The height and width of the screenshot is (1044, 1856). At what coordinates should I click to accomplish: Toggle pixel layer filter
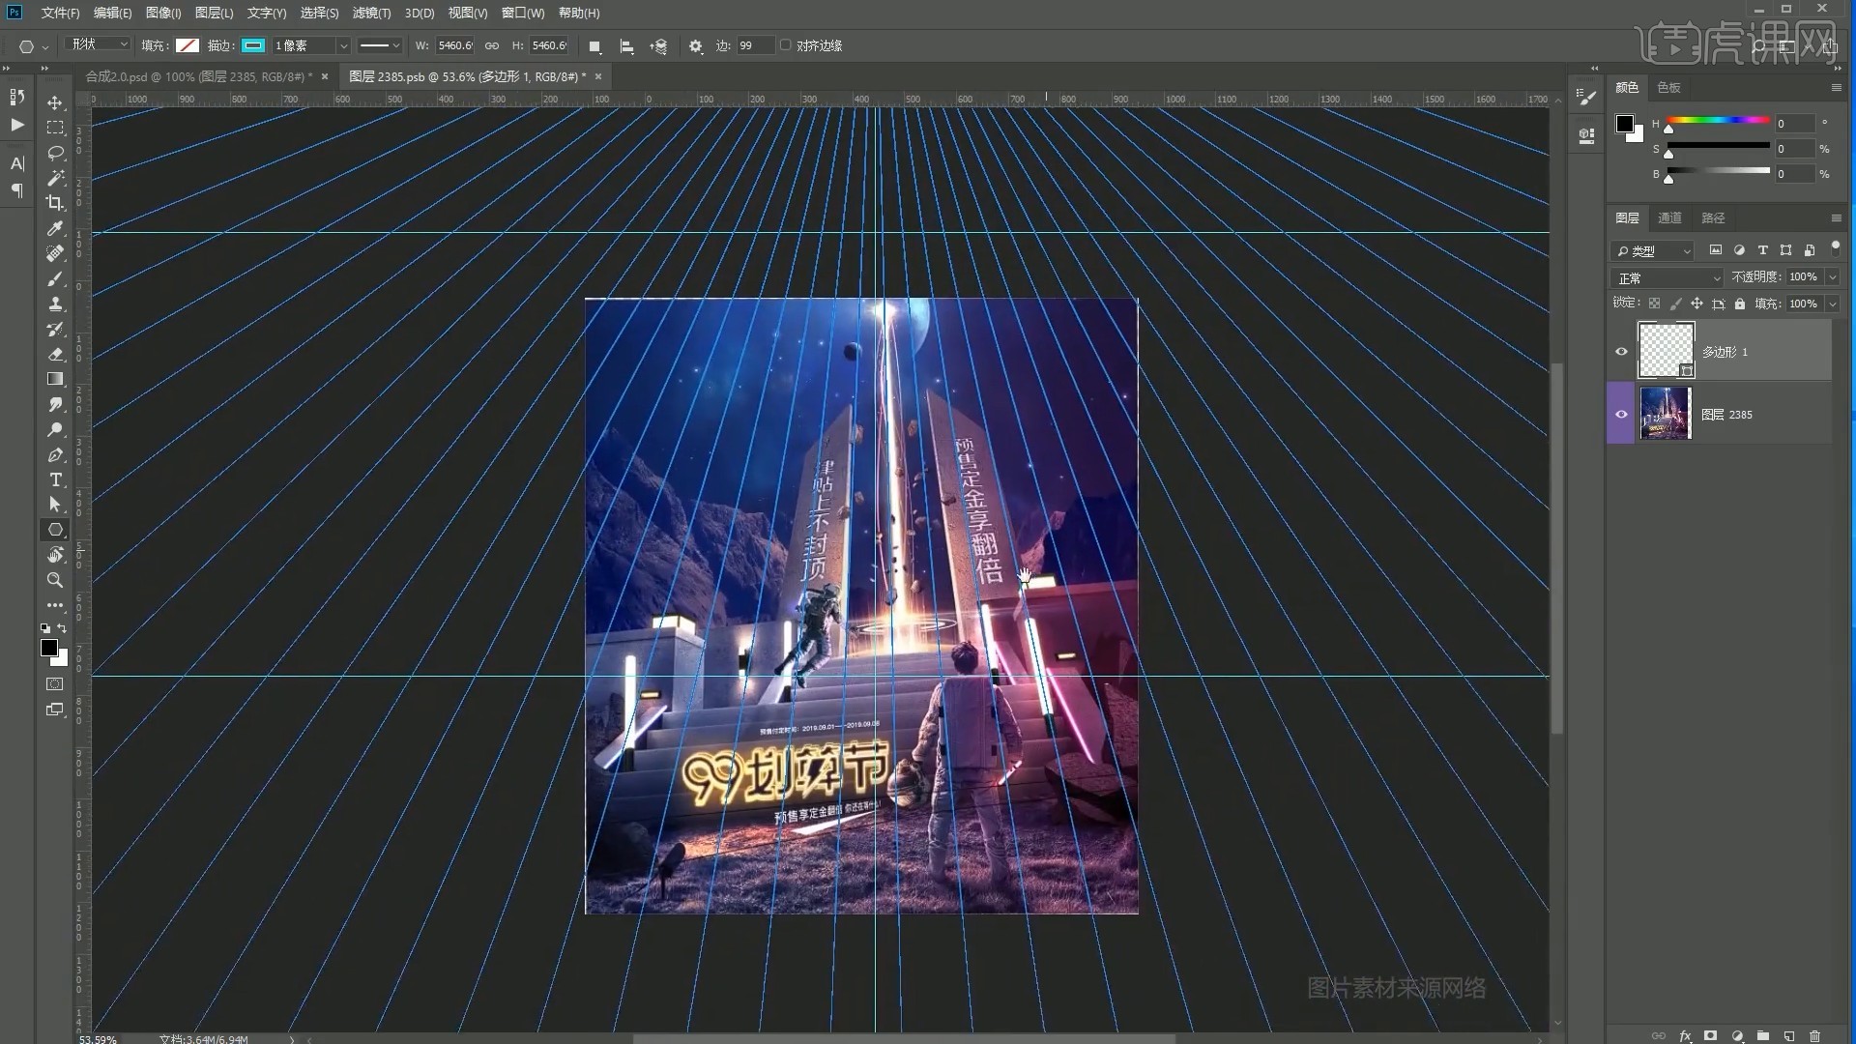1716,250
